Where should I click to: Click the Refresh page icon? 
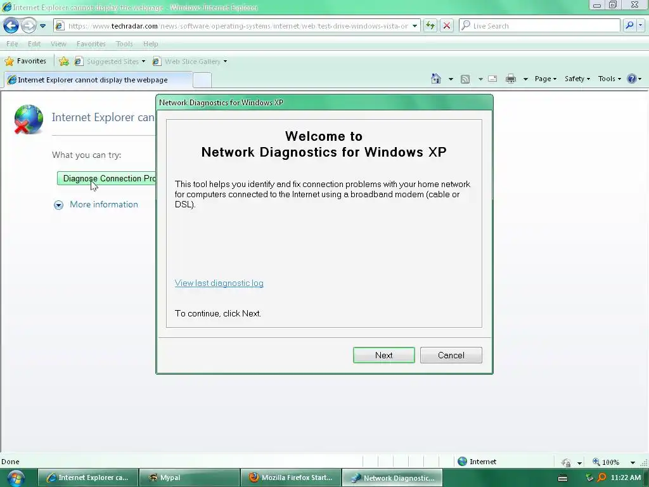430,25
